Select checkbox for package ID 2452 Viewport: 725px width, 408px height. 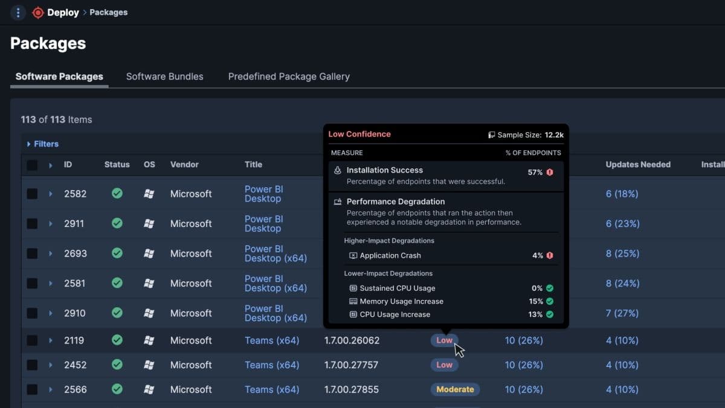[x=32, y=365]
